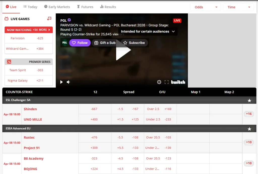Open the Odds dropdown
Image resolution: width=258 pixels, height=174 pixels.
click(x=205, y=7)
